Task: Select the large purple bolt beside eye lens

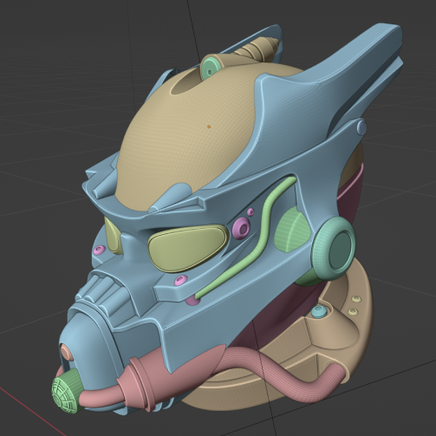Action: (x=242, y=228)
